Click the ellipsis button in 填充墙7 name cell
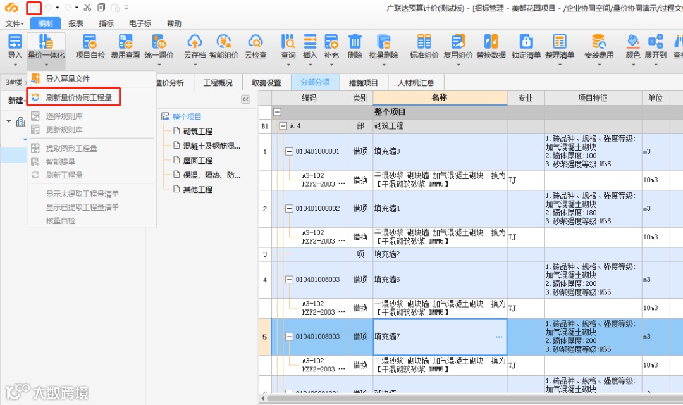 pyautogui.click(x=499, y=337)
